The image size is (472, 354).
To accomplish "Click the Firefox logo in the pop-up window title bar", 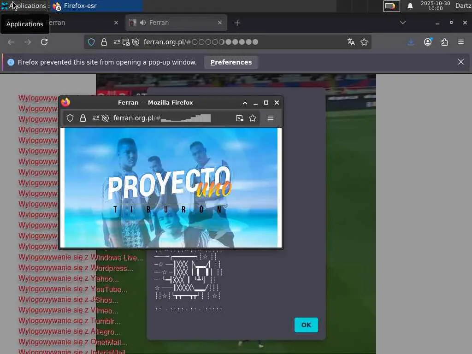I will (x=65, y=102).
